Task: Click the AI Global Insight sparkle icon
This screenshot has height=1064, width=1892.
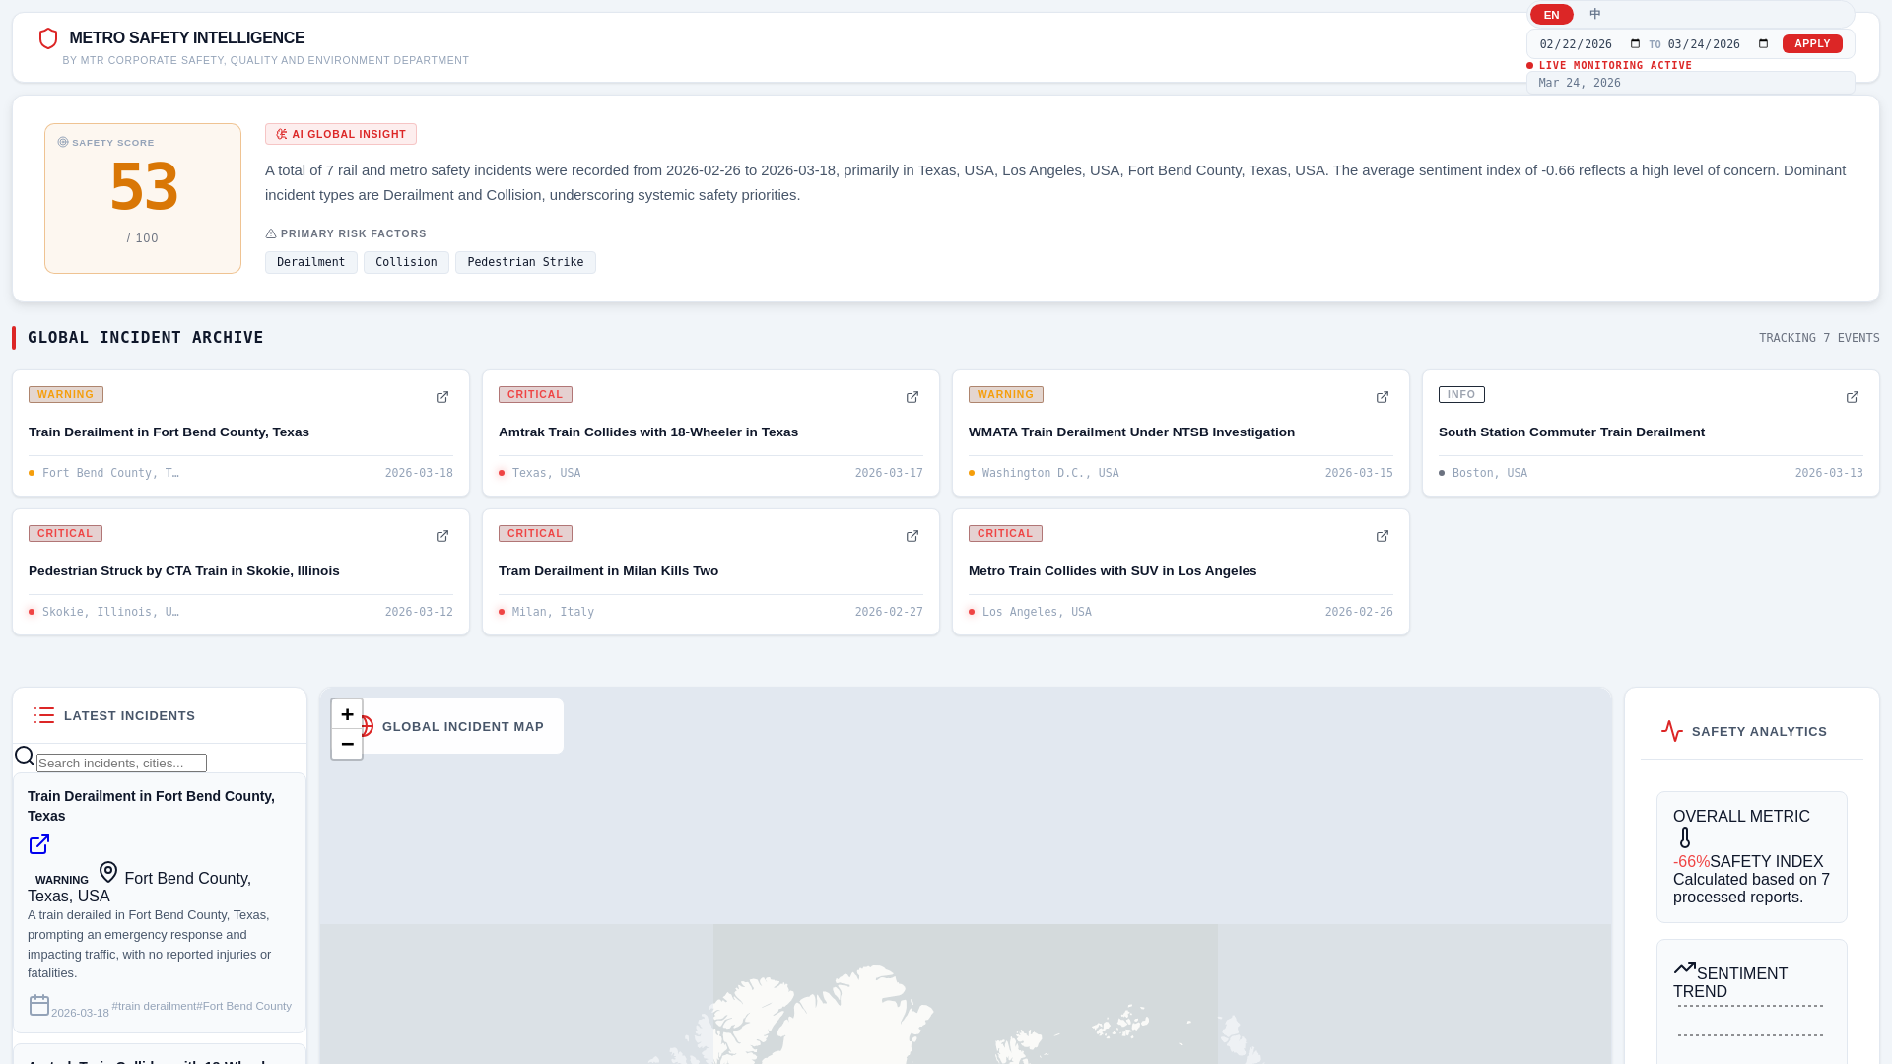Action: click(x=282, y=134)
